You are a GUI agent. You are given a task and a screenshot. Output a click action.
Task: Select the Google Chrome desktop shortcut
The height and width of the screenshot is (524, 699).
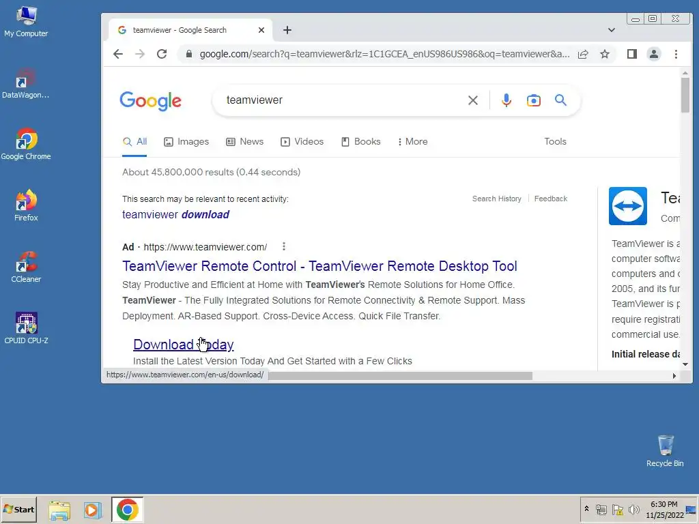[x=26, y=145]
